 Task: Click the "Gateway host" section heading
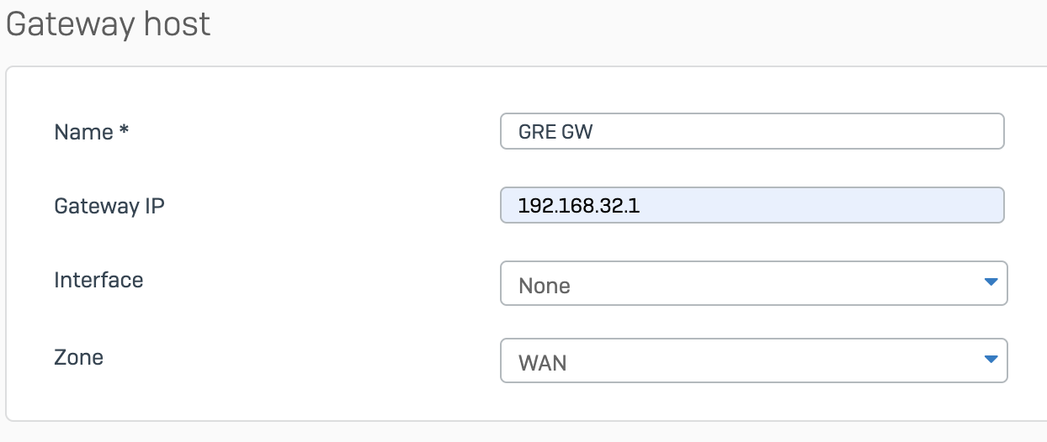(108, 25)
